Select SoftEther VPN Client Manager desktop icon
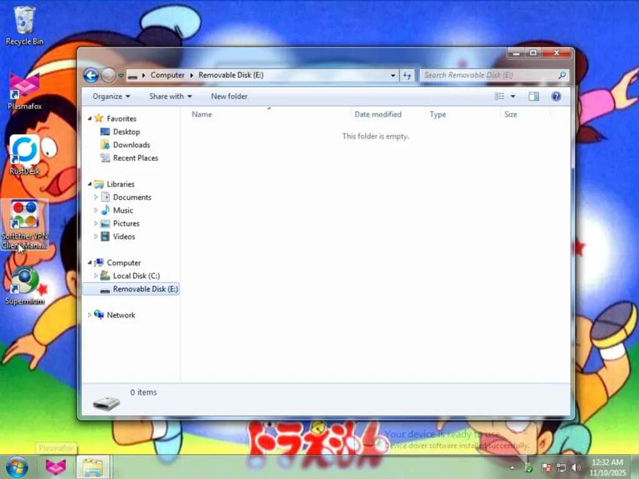 (24, 225)
